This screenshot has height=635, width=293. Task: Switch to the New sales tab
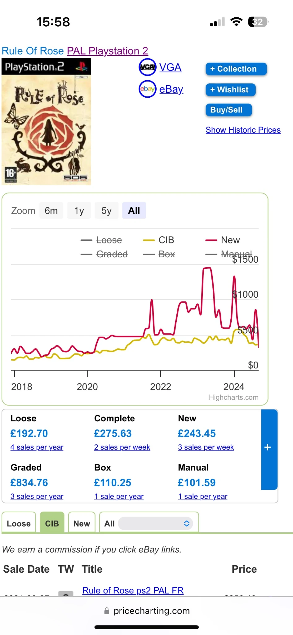pyautogui.click(x=82, y=524)
